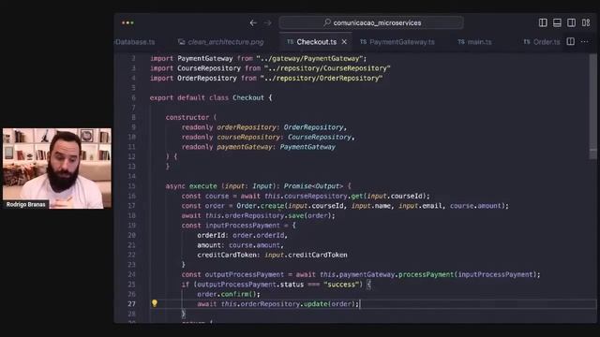This screenshot has width=600, height=337.
Task: Close the Checkout.ts tab
Action: [x=344, y=42]
